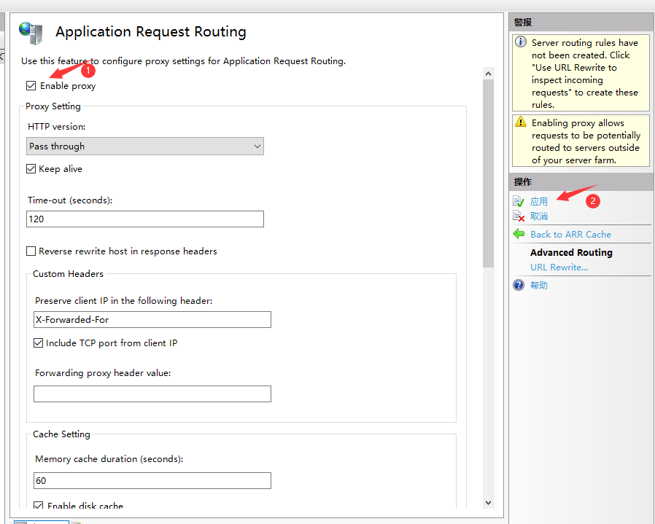The image size is (655, 524).
Task: Open the HTTP version Pass through dropdown
Action: 144,146
